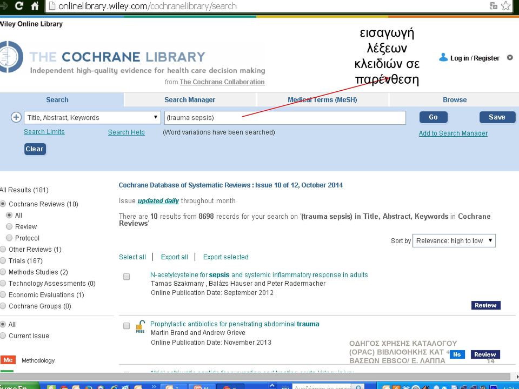
Task: Click Log in / Register
Action: pyautogui.click(x=475, y=58)
